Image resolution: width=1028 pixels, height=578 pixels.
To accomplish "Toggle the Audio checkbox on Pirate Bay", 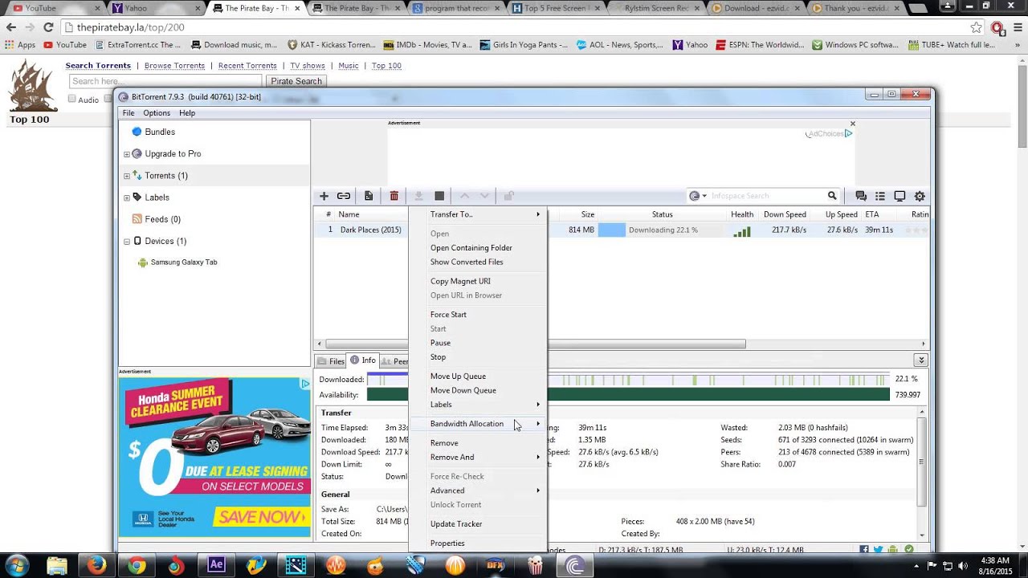I will click(x=71, y=99).
